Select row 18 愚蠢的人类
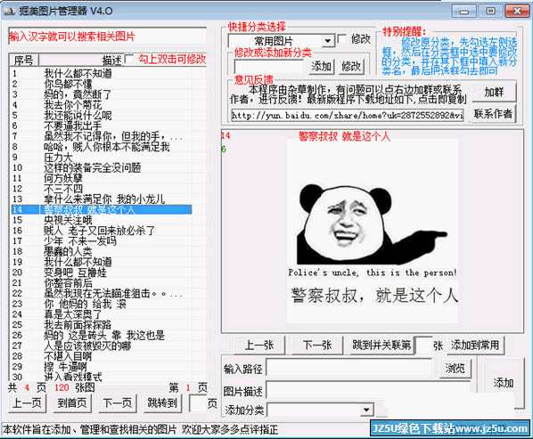Image resolution: width=533 pixels, height=439 pixels. [x=102, y=251]
